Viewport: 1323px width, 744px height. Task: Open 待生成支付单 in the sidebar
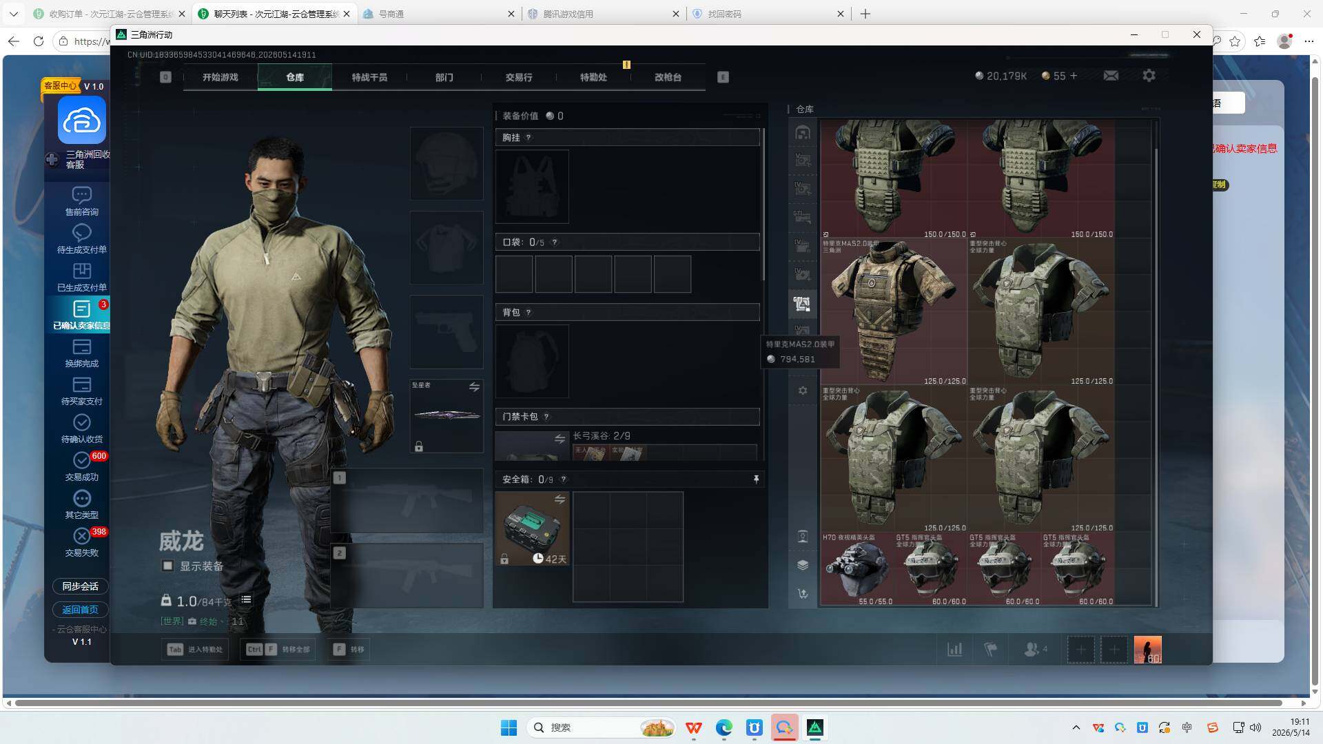click(x=81, y=240)
